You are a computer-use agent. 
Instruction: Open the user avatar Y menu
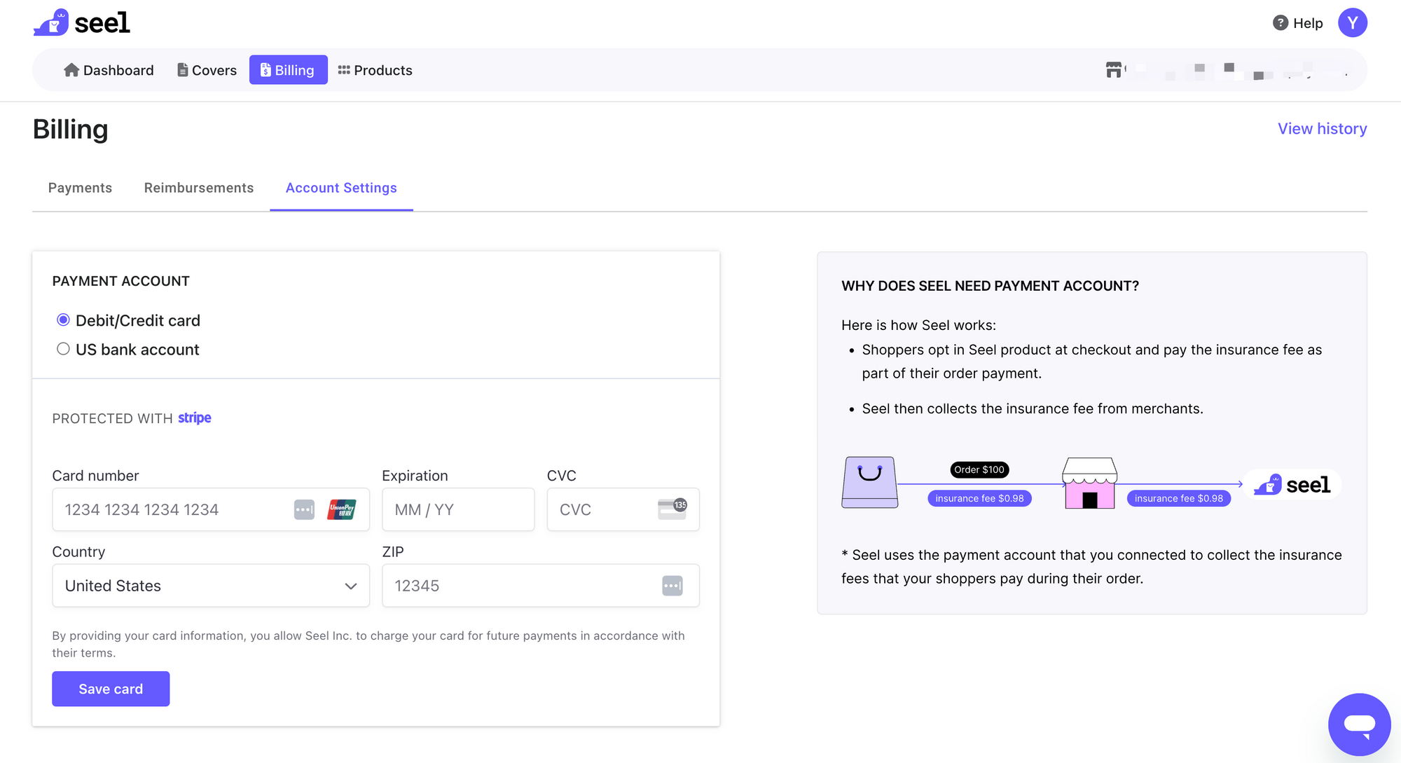click(1352, 23)
